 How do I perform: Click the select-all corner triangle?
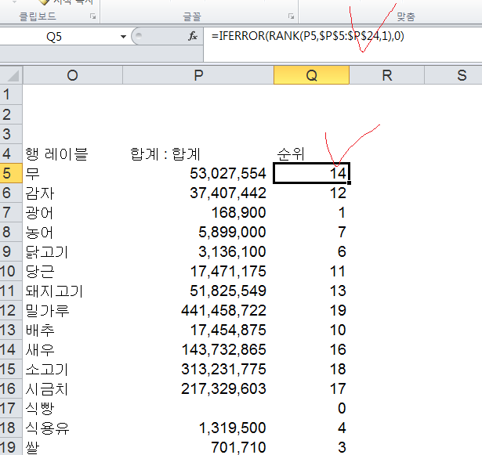coord(12,75)
